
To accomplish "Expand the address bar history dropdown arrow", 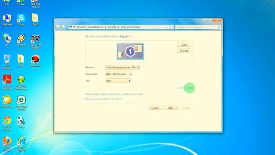I will [x=167, y=27].
